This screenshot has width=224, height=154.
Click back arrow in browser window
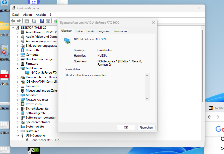[209, 117]
